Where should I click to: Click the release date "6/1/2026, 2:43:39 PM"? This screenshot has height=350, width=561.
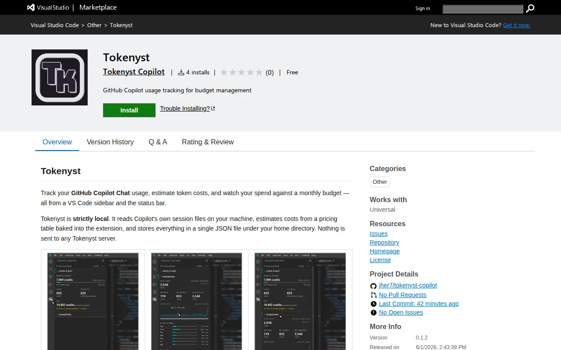[441, 347]
